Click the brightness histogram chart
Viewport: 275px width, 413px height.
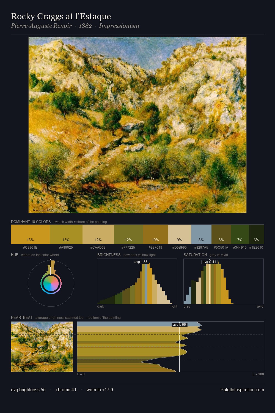tap(137, 281)
